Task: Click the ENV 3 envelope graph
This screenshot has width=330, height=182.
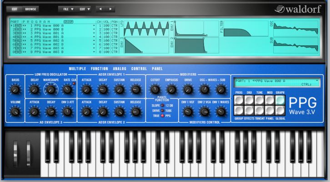Action: coord(146,45)
